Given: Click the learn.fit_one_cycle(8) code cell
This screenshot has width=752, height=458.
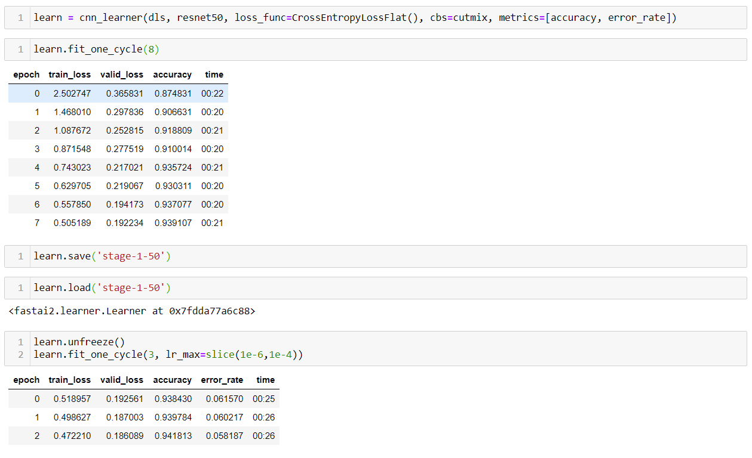Looking at the screenshot, I should pyautogui.click(x=375, y=49).
